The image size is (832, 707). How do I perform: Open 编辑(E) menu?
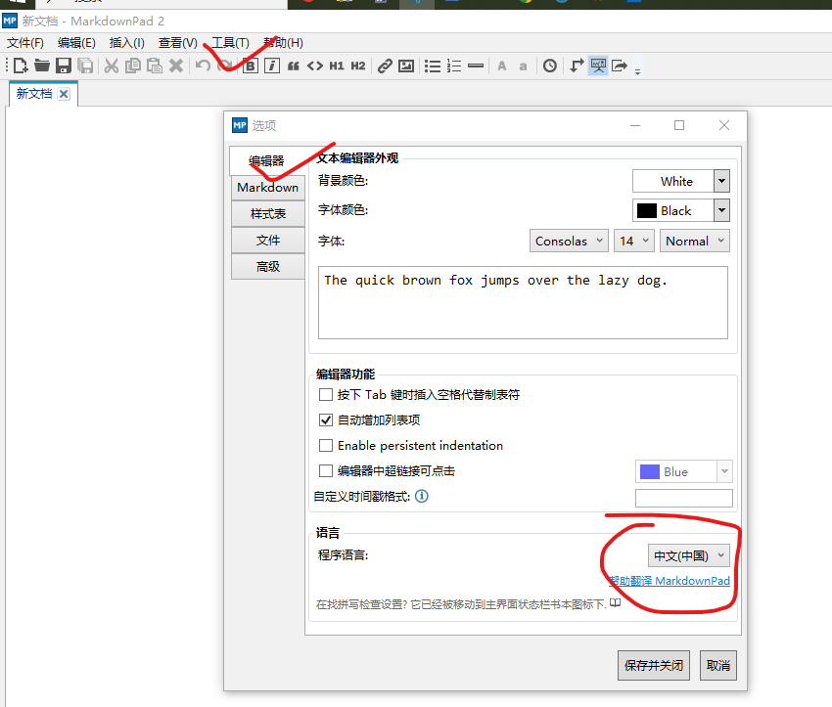coord(76,43)
